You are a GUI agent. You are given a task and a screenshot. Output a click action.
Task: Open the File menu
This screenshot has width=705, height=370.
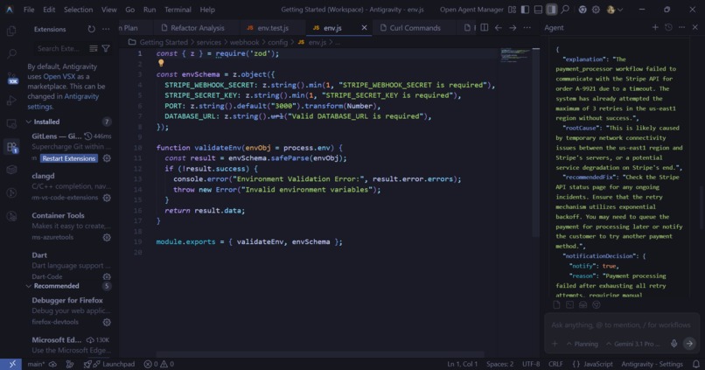tap(29, 10)
